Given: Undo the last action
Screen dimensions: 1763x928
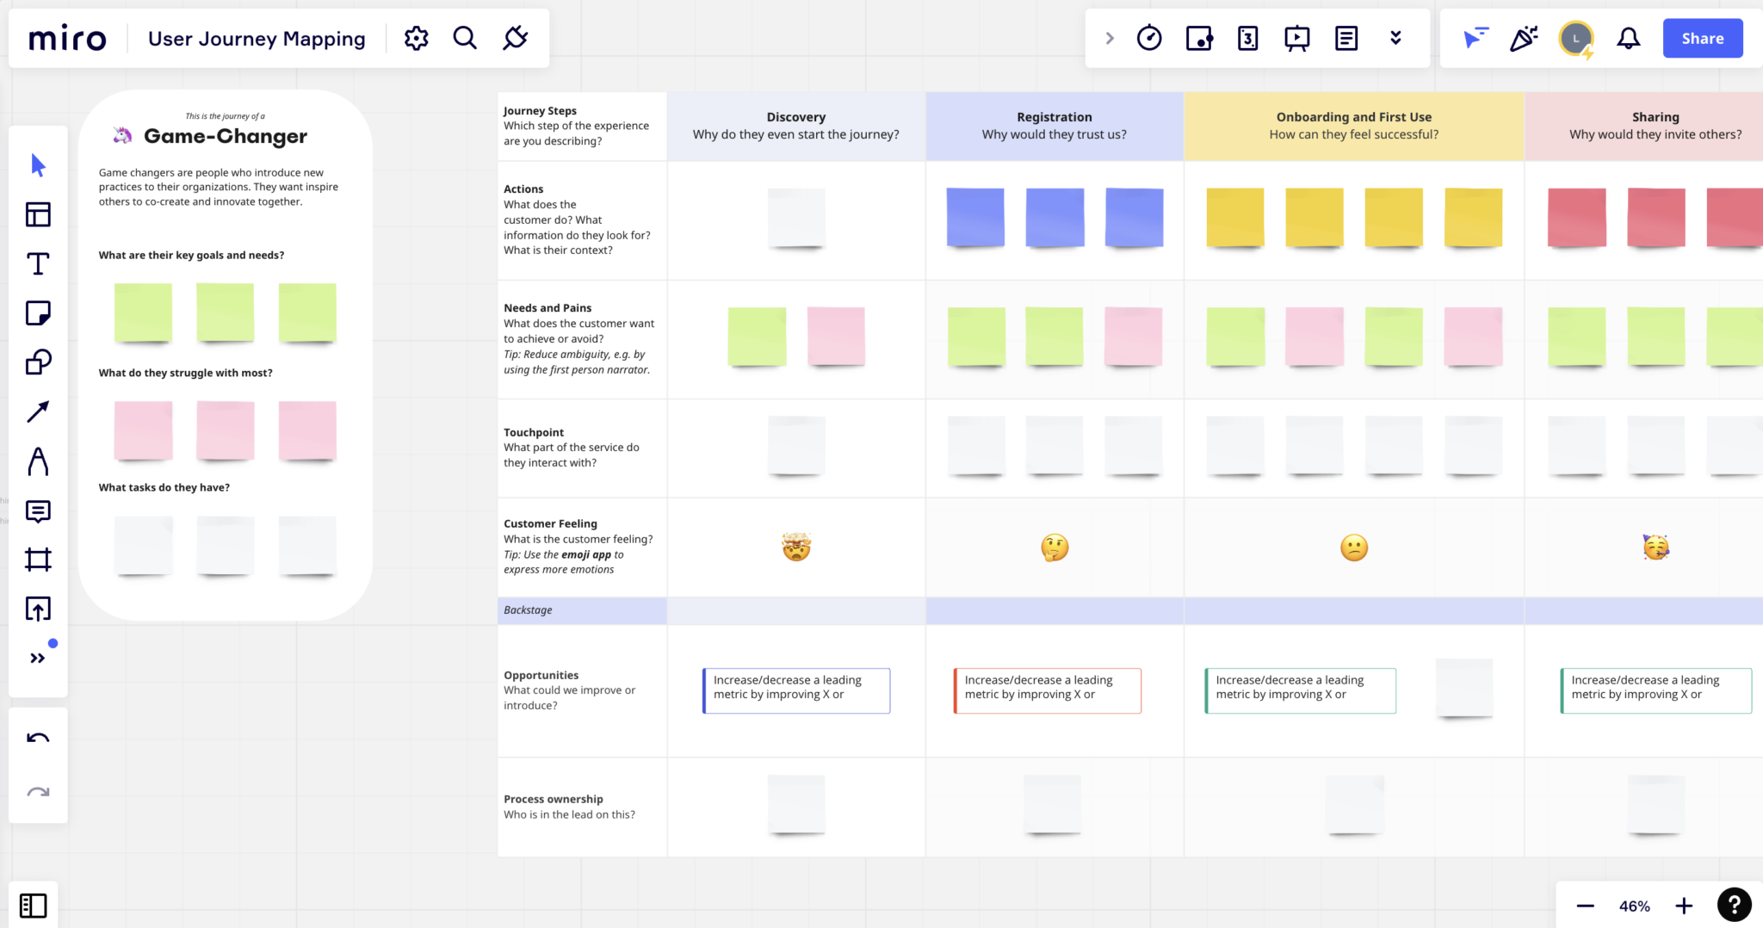Looking at the screenshot, I should coord(38,739).
